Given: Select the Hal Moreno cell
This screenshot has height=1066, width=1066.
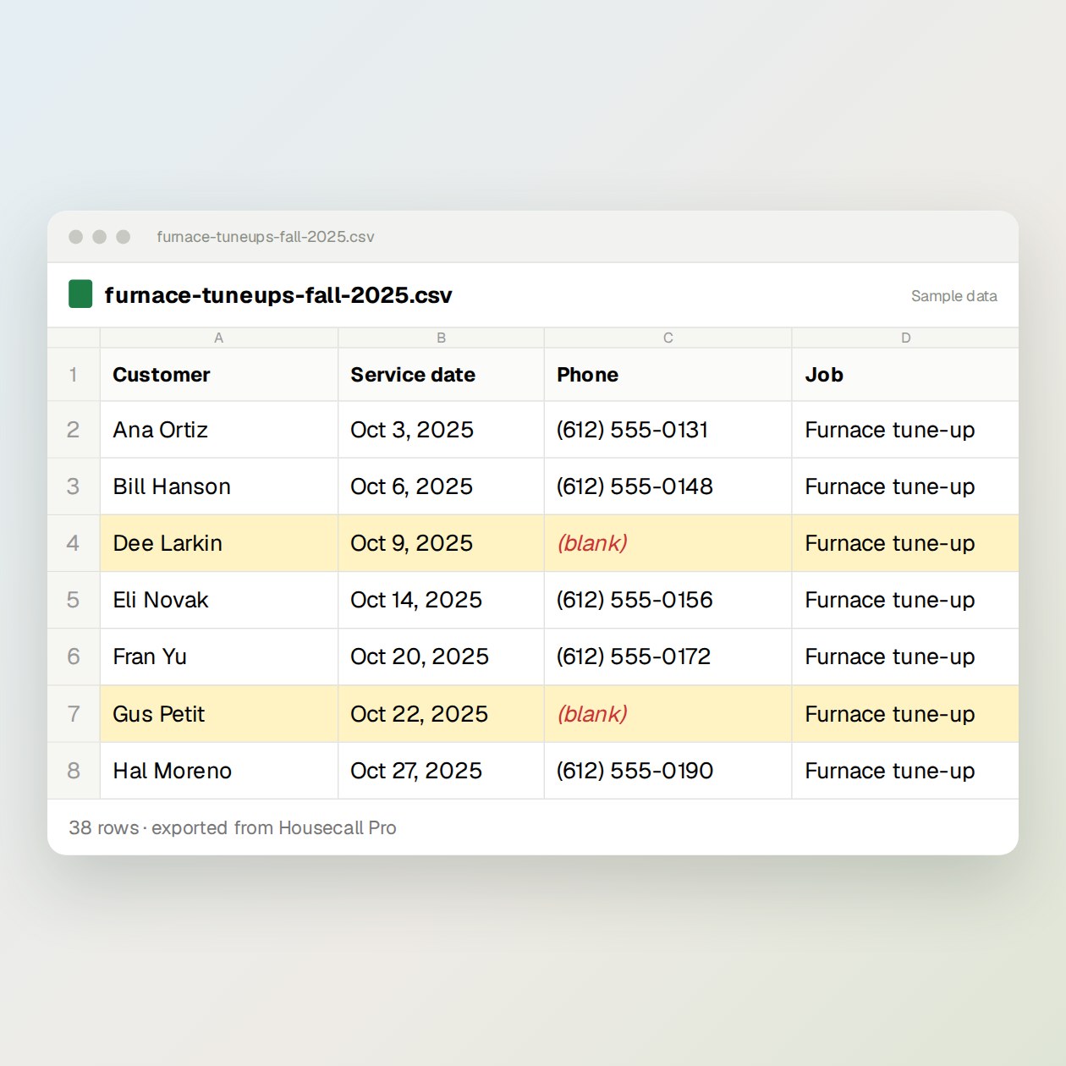Looking at the screenshot, I should (x=219, y=771).
